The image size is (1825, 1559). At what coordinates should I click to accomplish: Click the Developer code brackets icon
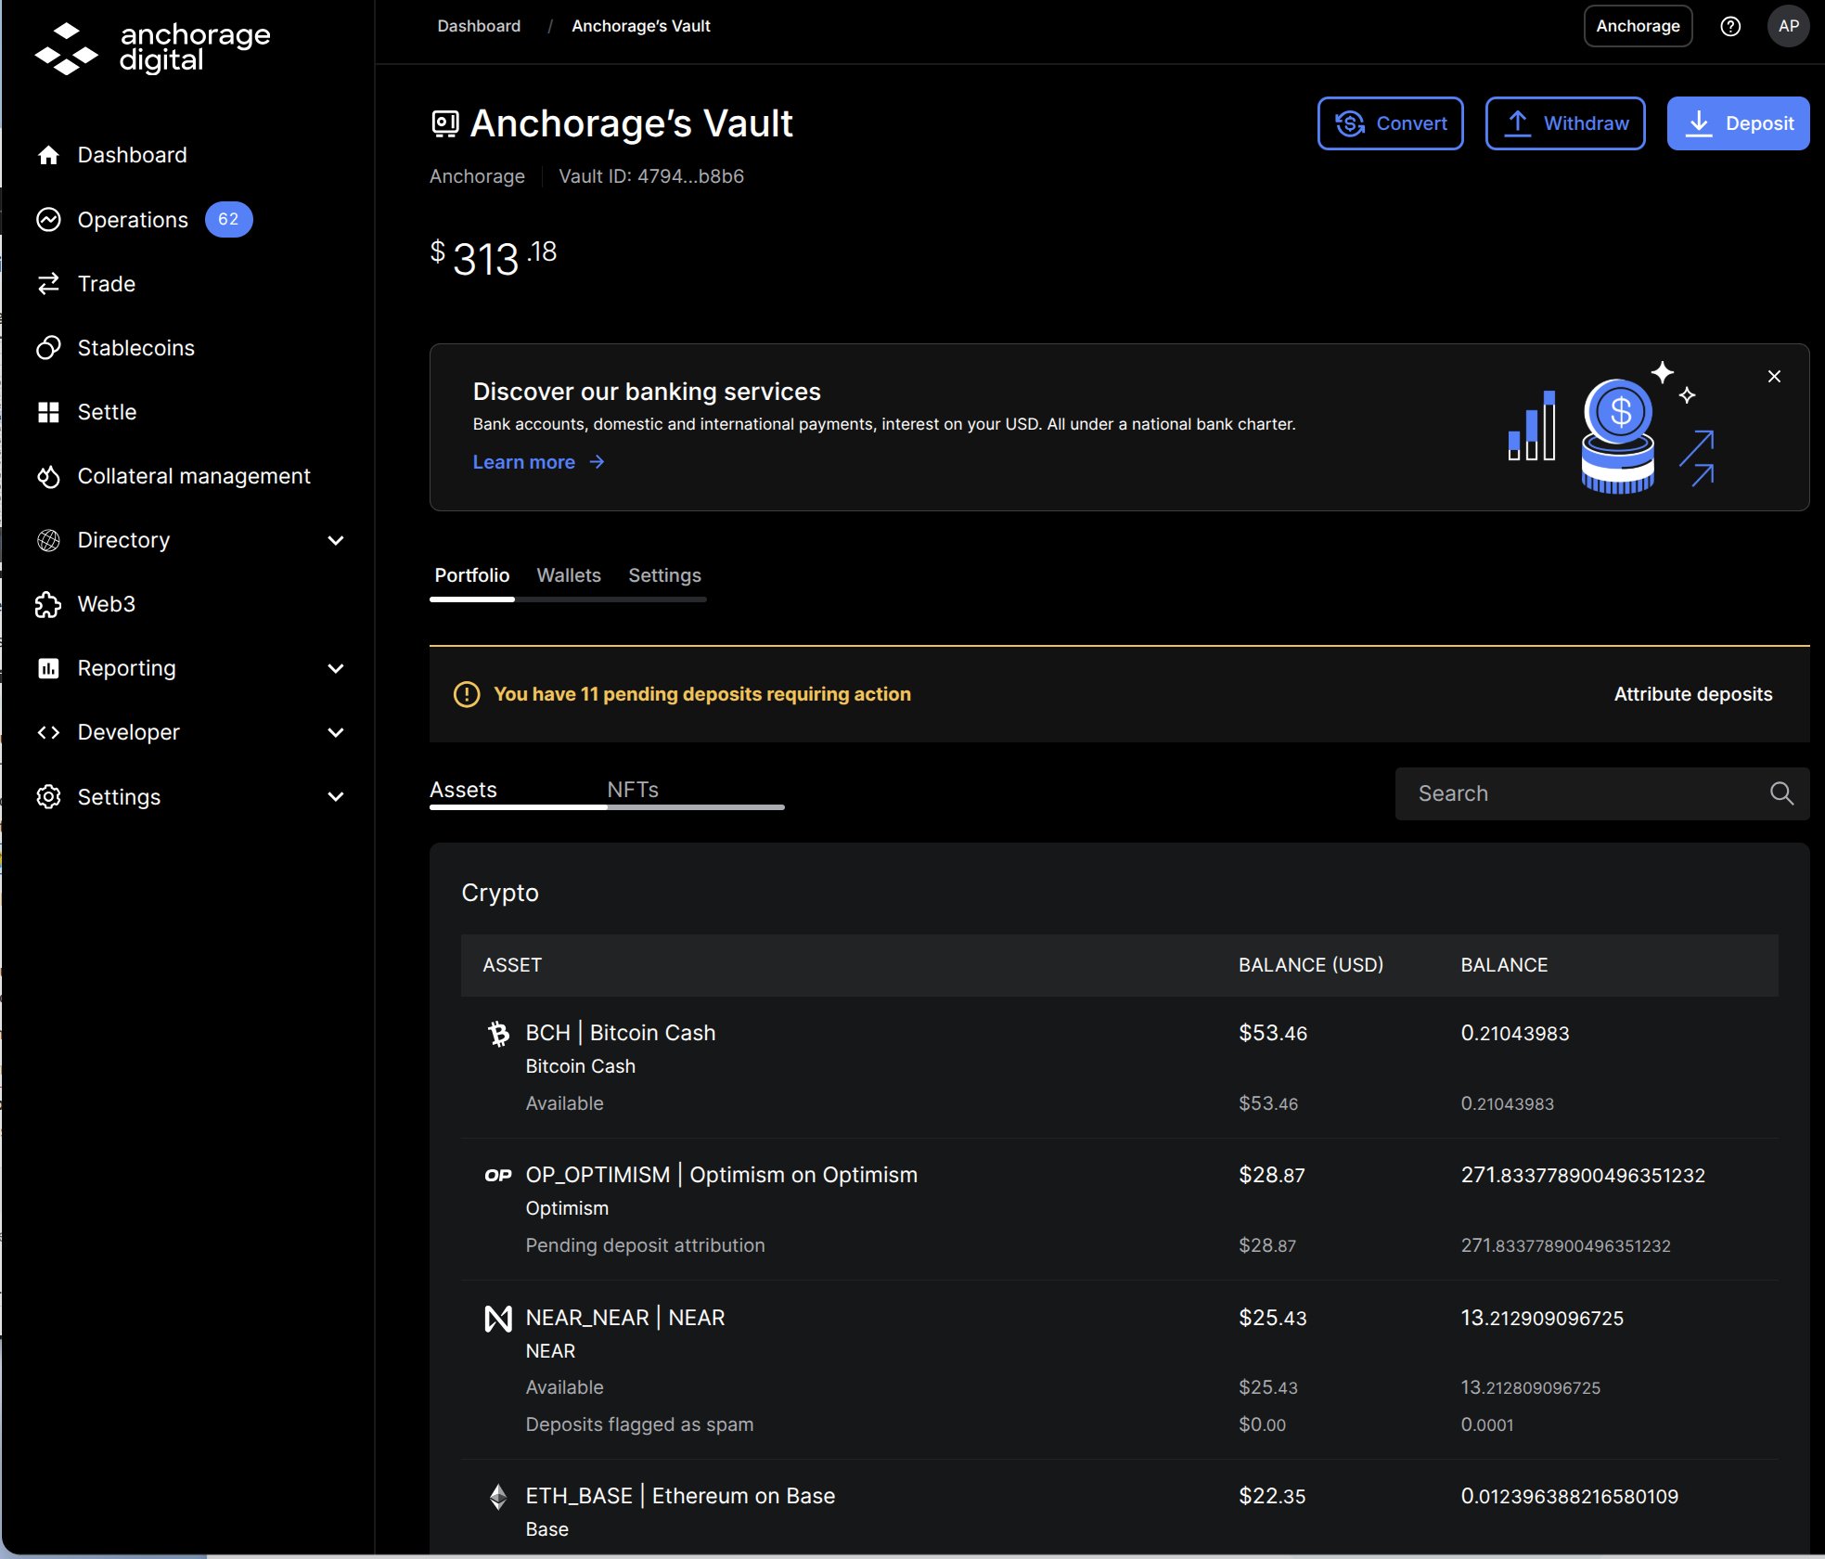click(x=48, y=732)
